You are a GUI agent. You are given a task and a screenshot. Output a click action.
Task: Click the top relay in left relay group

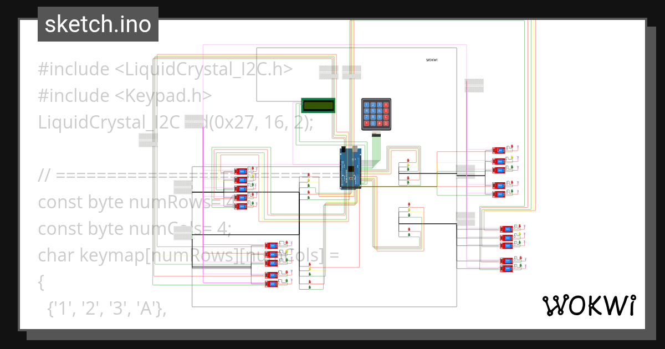pyautogui.click(x=241, y=171)
